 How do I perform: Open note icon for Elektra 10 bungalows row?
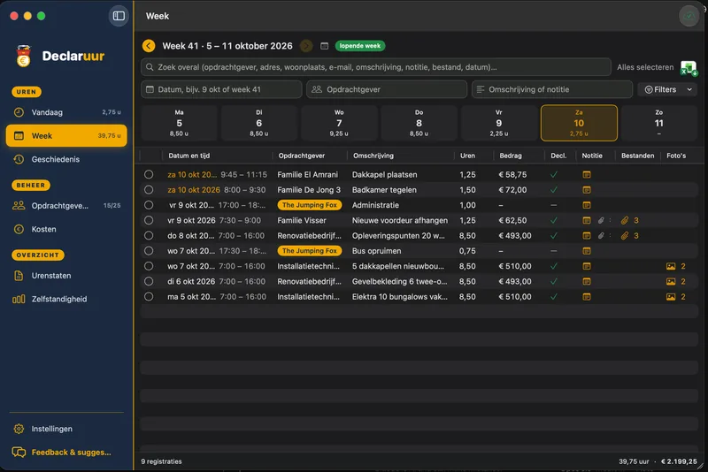click(x=587, y=297)
